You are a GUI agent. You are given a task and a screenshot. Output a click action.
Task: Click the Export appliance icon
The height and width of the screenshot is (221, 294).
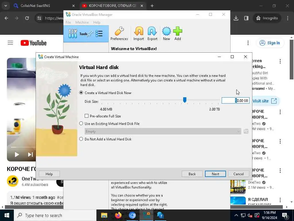coord(152,34)
